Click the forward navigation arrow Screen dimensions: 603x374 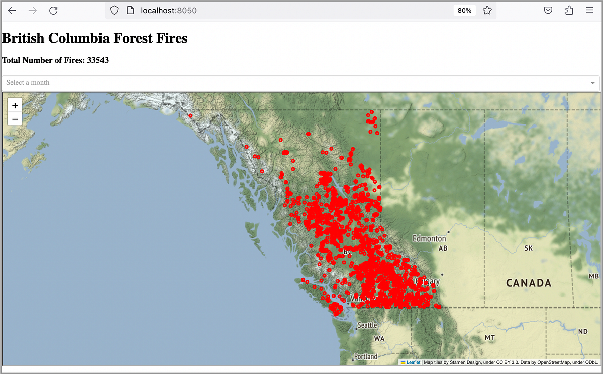click(32, 10)
